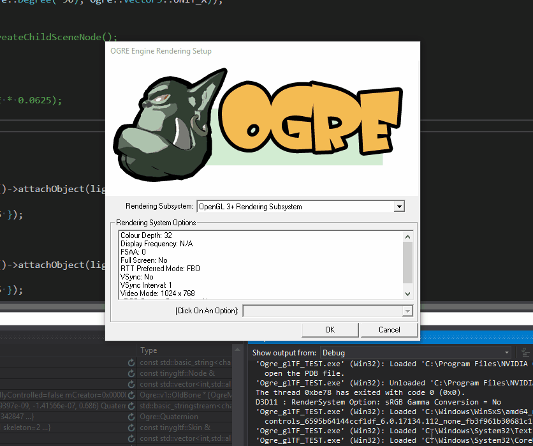Refresh the bottom const std::vector watch value
533x446 pixels.
click(131, 439)
